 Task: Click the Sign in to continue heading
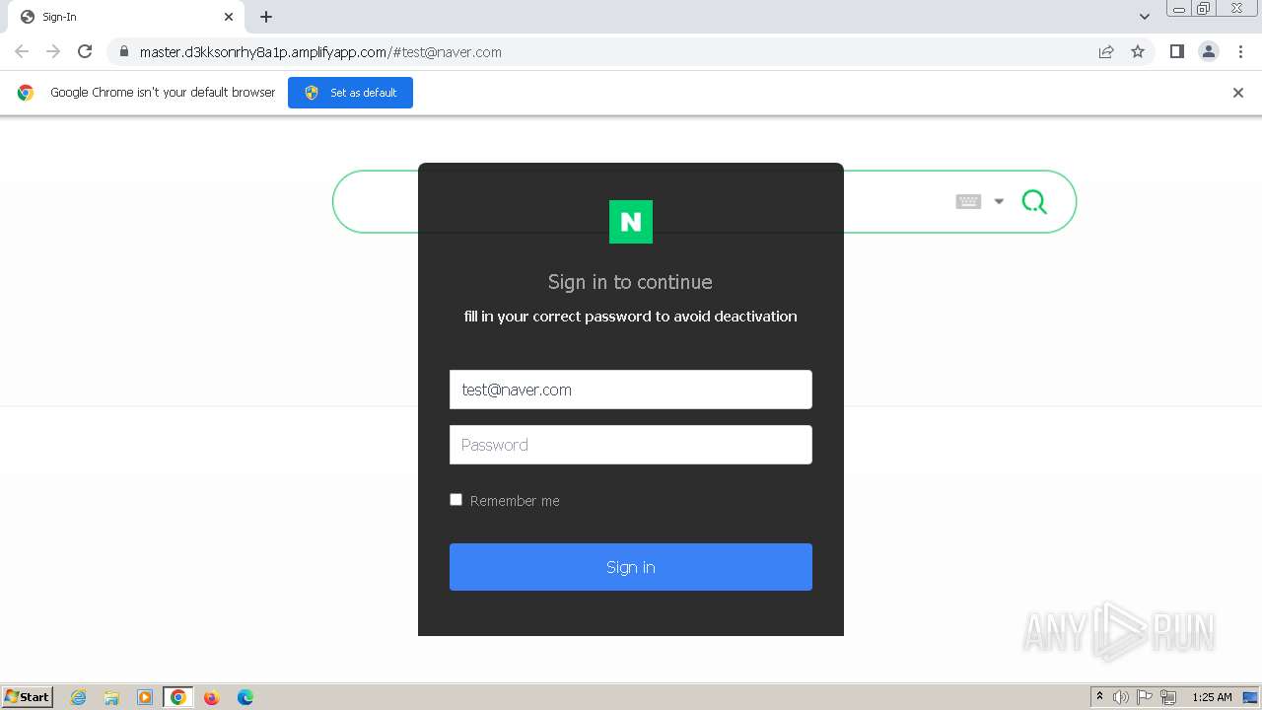[x=630, y=282]
